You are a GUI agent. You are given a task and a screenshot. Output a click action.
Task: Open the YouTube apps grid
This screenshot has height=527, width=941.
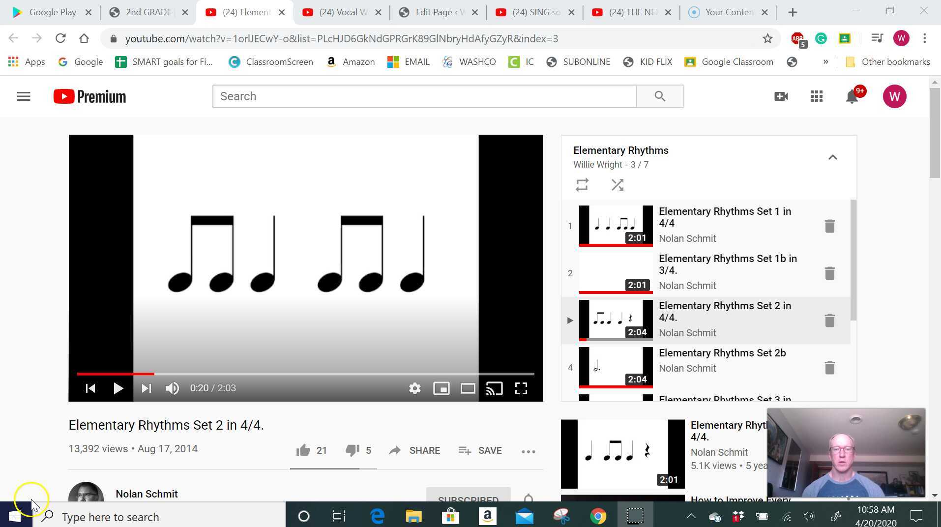pos(817,96)
